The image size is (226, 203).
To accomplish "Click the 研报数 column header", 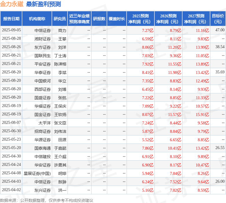I will click(99, 19).
